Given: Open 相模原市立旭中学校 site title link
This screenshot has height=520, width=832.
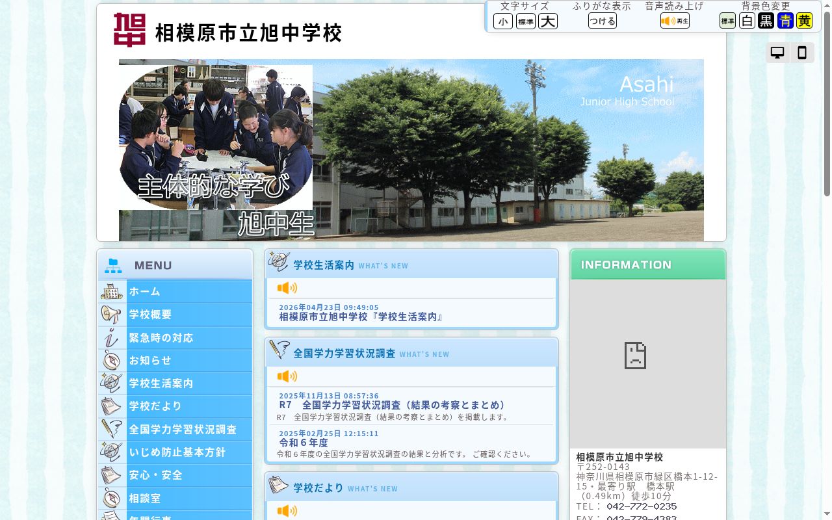Looking at the screenshot, I should tap(248, 33).
